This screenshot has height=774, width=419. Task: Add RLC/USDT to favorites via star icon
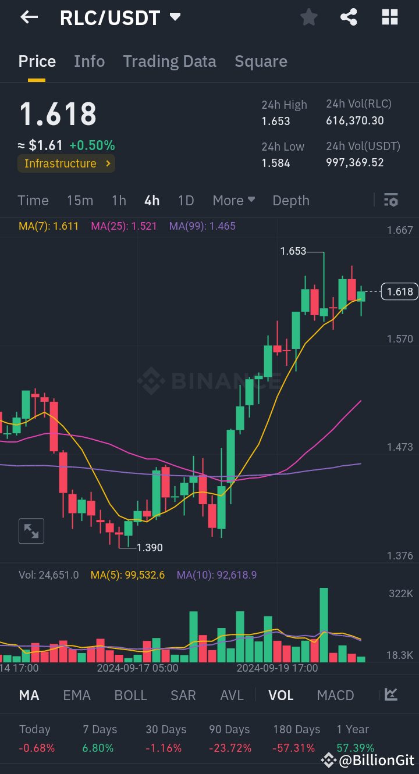click(308, 17)
